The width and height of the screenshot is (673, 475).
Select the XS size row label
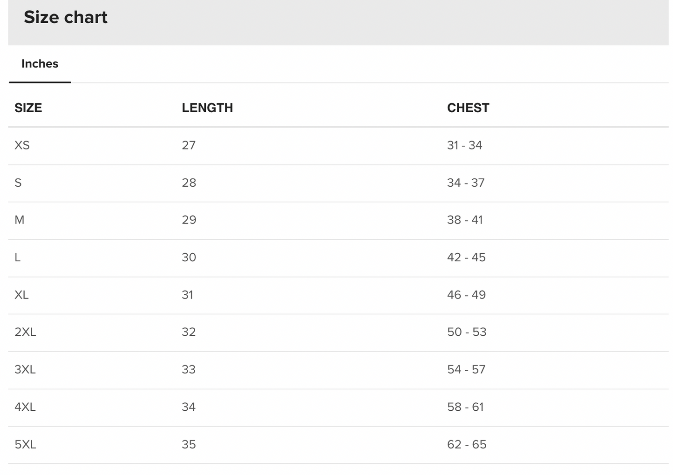click(x=22, y=145)
